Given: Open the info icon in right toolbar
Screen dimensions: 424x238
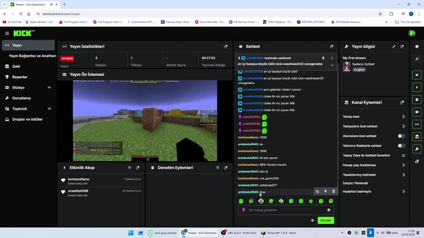Looking at the screenshot, I should (417, 47).
